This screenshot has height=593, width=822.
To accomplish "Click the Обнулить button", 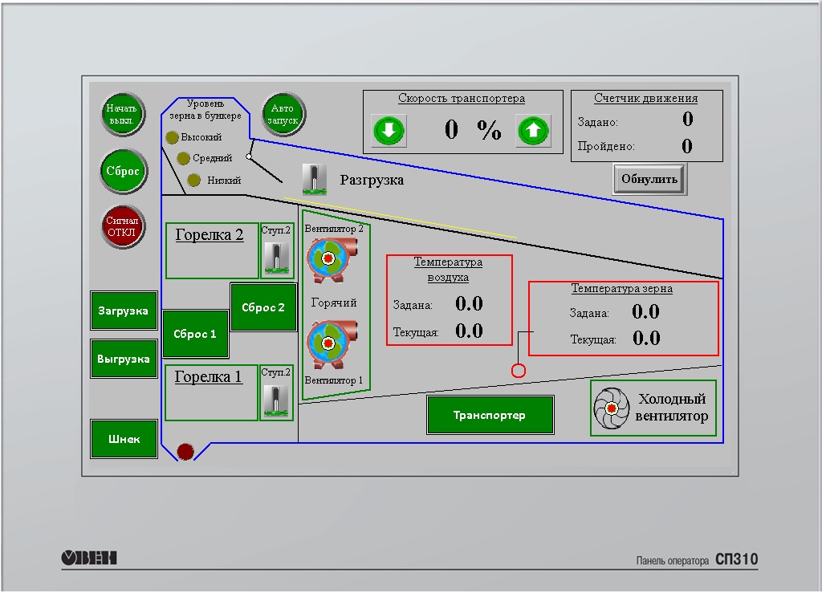I will 649,180.
